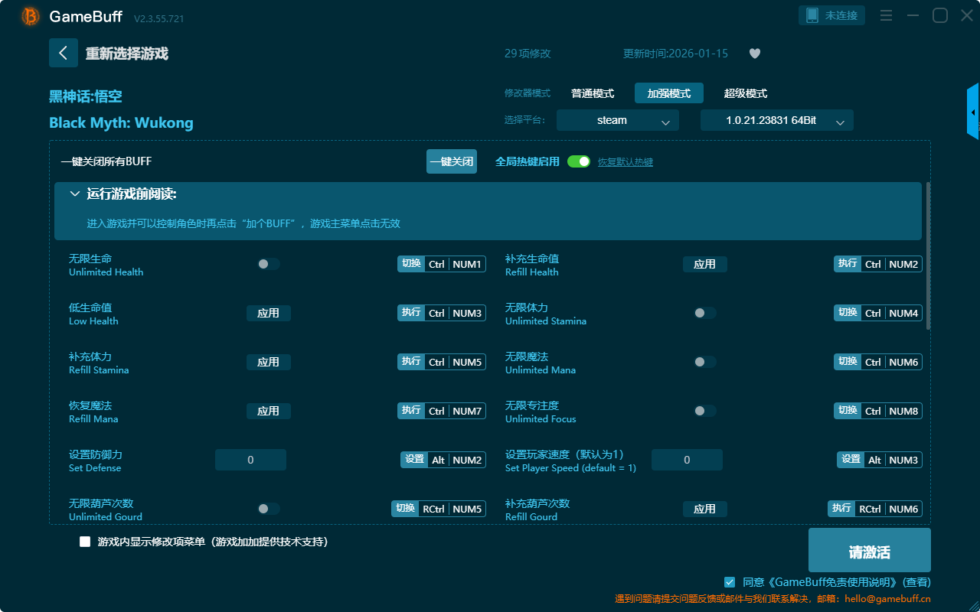
Task: Select 超级模式 super mode tab
Action: pos(746,93)
